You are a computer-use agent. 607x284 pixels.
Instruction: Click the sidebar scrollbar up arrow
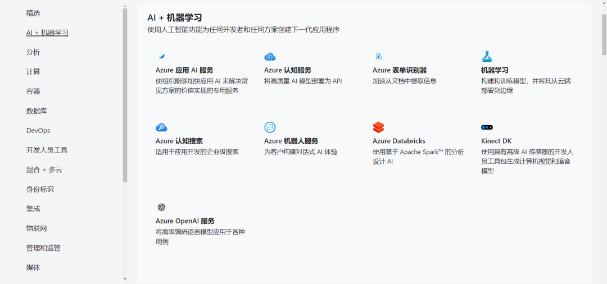(125, 6)
